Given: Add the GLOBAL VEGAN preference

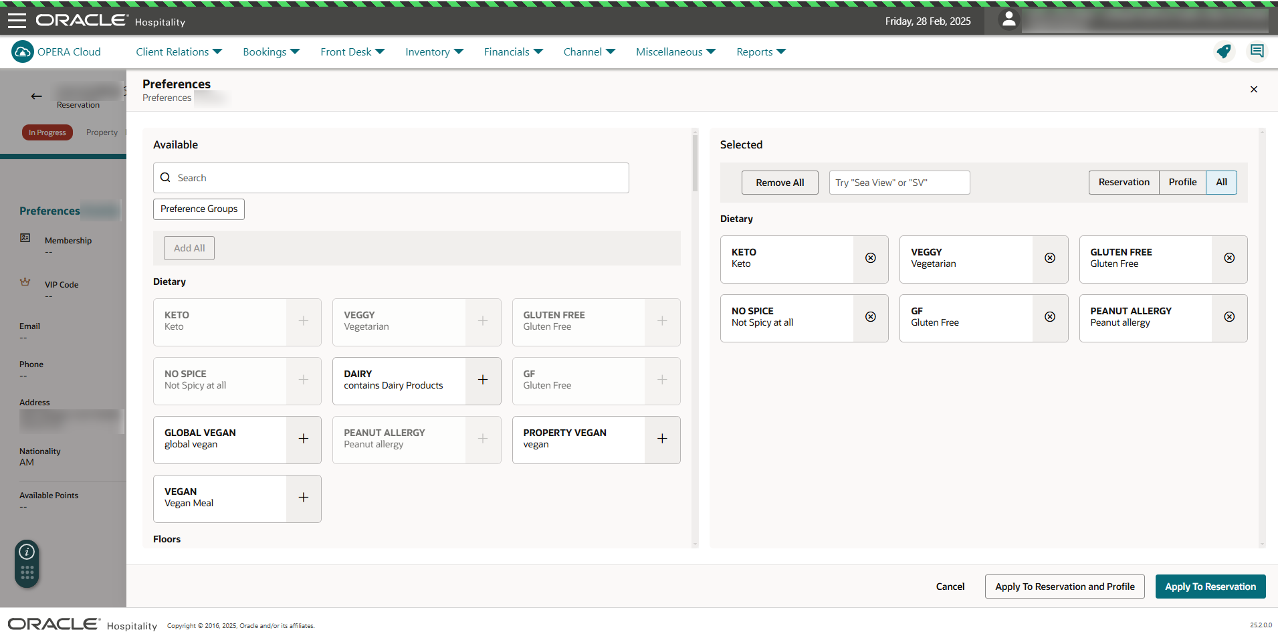Looking at the screenshot, I should coord(304,439).
